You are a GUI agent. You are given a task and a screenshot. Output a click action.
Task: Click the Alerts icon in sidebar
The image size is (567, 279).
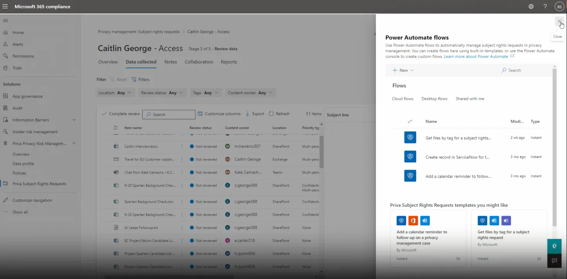(x=5, y=44)
